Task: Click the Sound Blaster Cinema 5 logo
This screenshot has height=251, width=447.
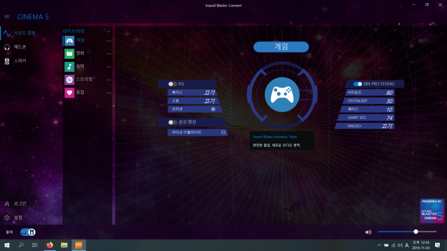Action: [x=432, y=211]
